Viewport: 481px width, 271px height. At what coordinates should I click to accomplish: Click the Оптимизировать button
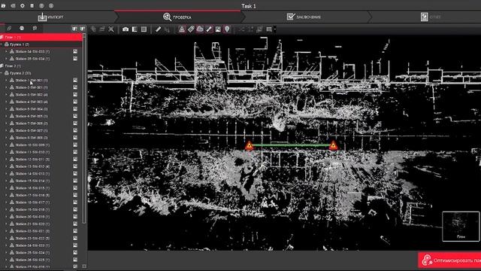coord(449,260)
